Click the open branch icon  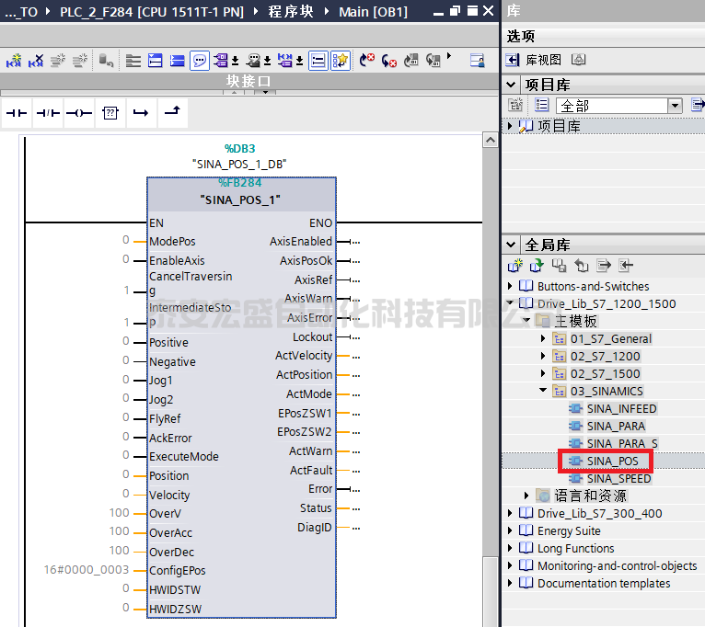point(140,112)
